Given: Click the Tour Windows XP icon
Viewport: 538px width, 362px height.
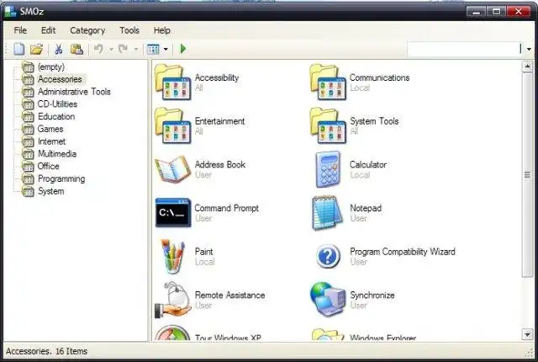Looking at the screenshot, I should (172, 333).
